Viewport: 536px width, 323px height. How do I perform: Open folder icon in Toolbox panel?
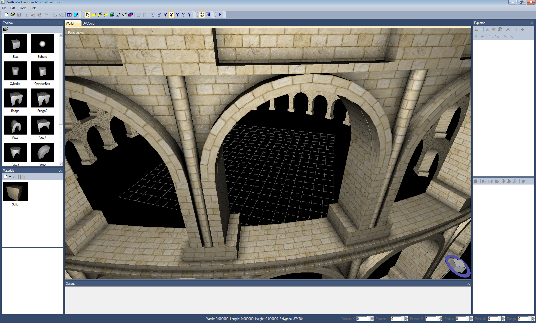pos(5,29)
